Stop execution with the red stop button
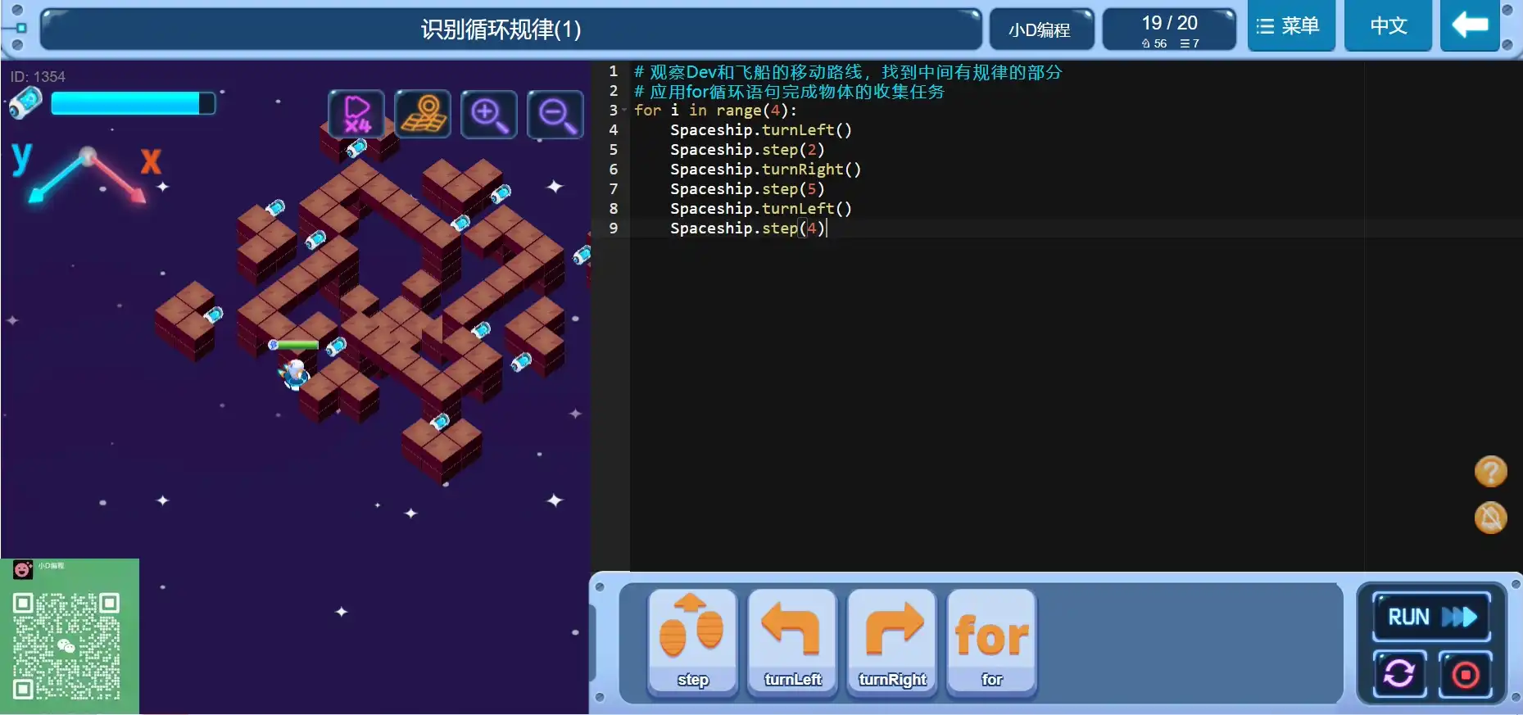This screenshot has width=1523, height=715. [1465, 674]
